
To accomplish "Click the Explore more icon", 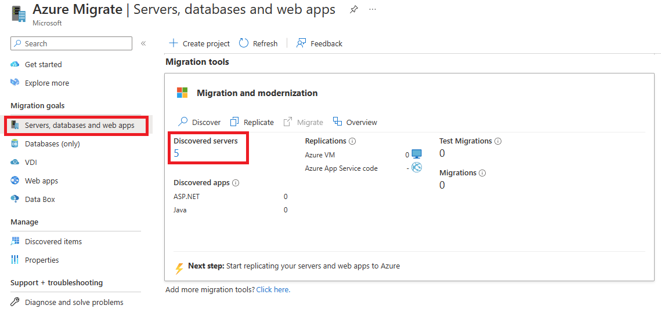I will (15, 83).
